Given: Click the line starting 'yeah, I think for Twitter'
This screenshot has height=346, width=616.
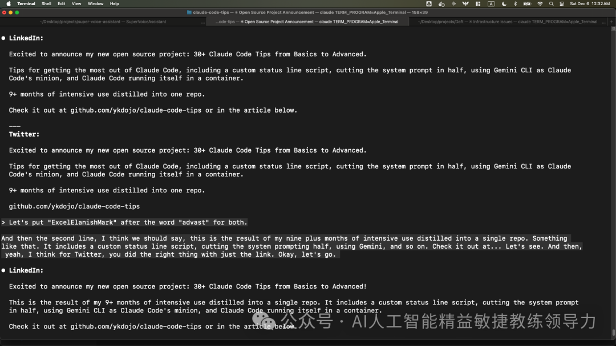Looking at the screenshot, I should point(170,254).
